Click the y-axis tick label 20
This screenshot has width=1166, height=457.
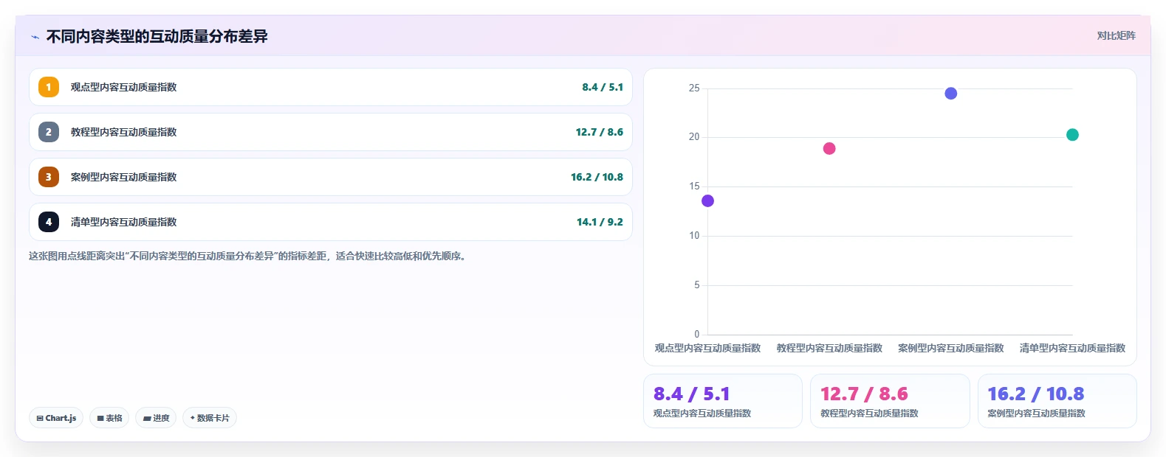(694, 137)
